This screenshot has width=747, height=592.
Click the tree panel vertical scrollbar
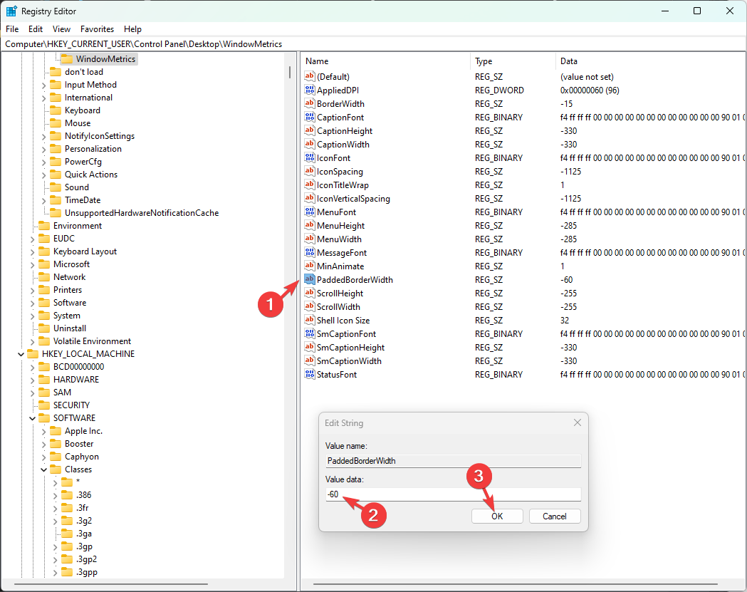coord(289,73)
